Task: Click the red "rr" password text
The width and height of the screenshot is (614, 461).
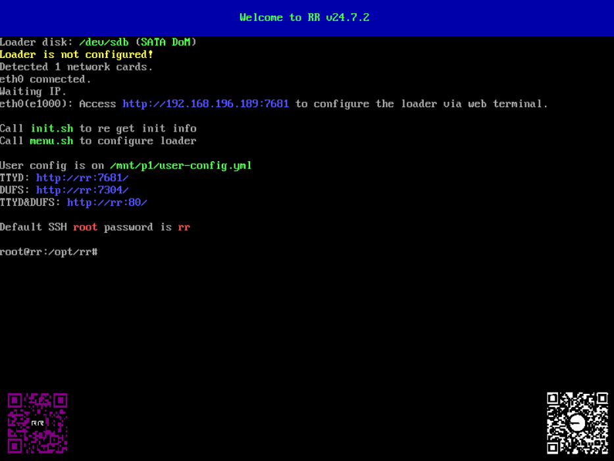Action: [x=184, y=227]
